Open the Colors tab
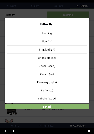Image resolution: width=94 pixels, height=134 pixels. (x=82, y=6)
